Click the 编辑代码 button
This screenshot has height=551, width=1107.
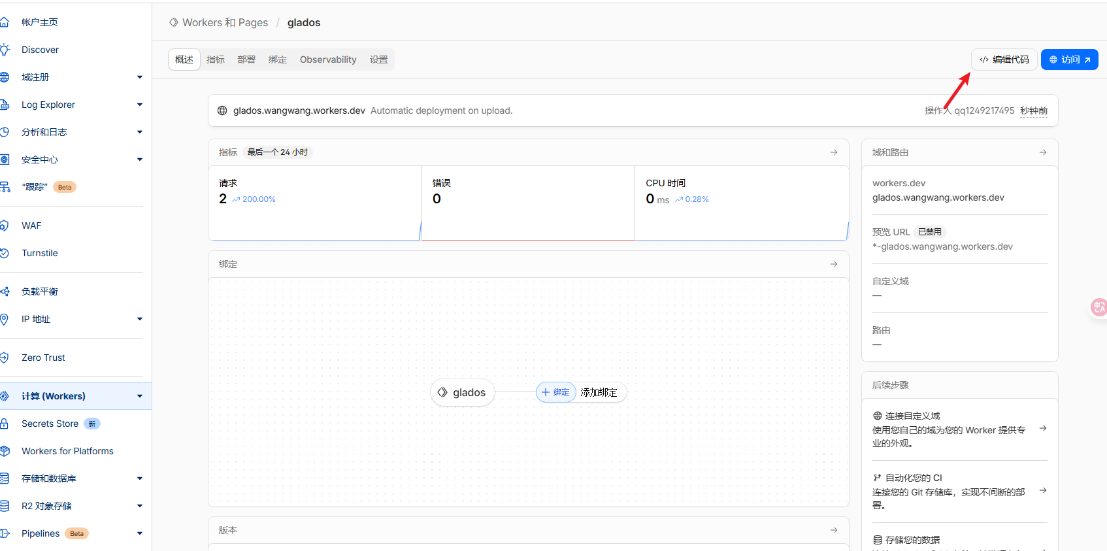coord(1004,59)
